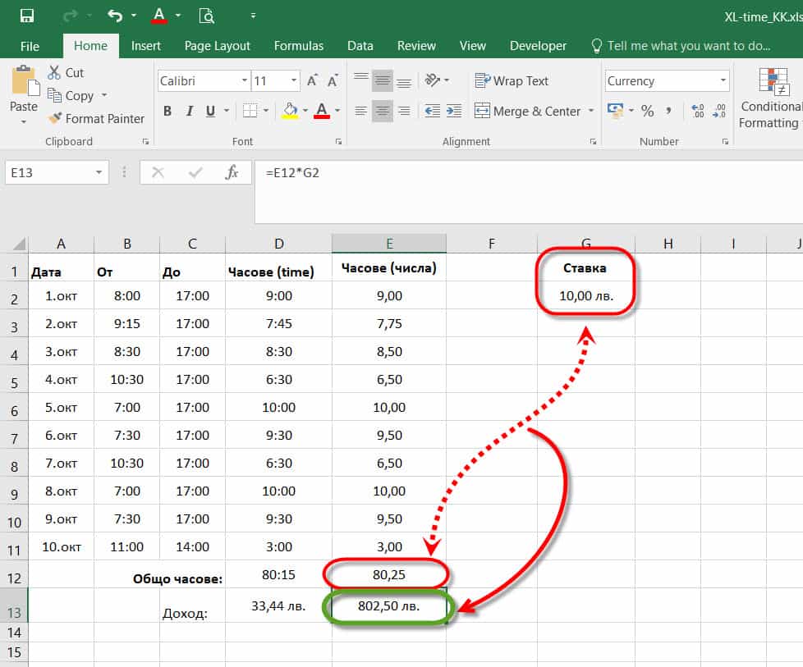The width and height of the screenshot is (803, 667).
Task: Toggle Align Right
Action: (x=403, y=111)
